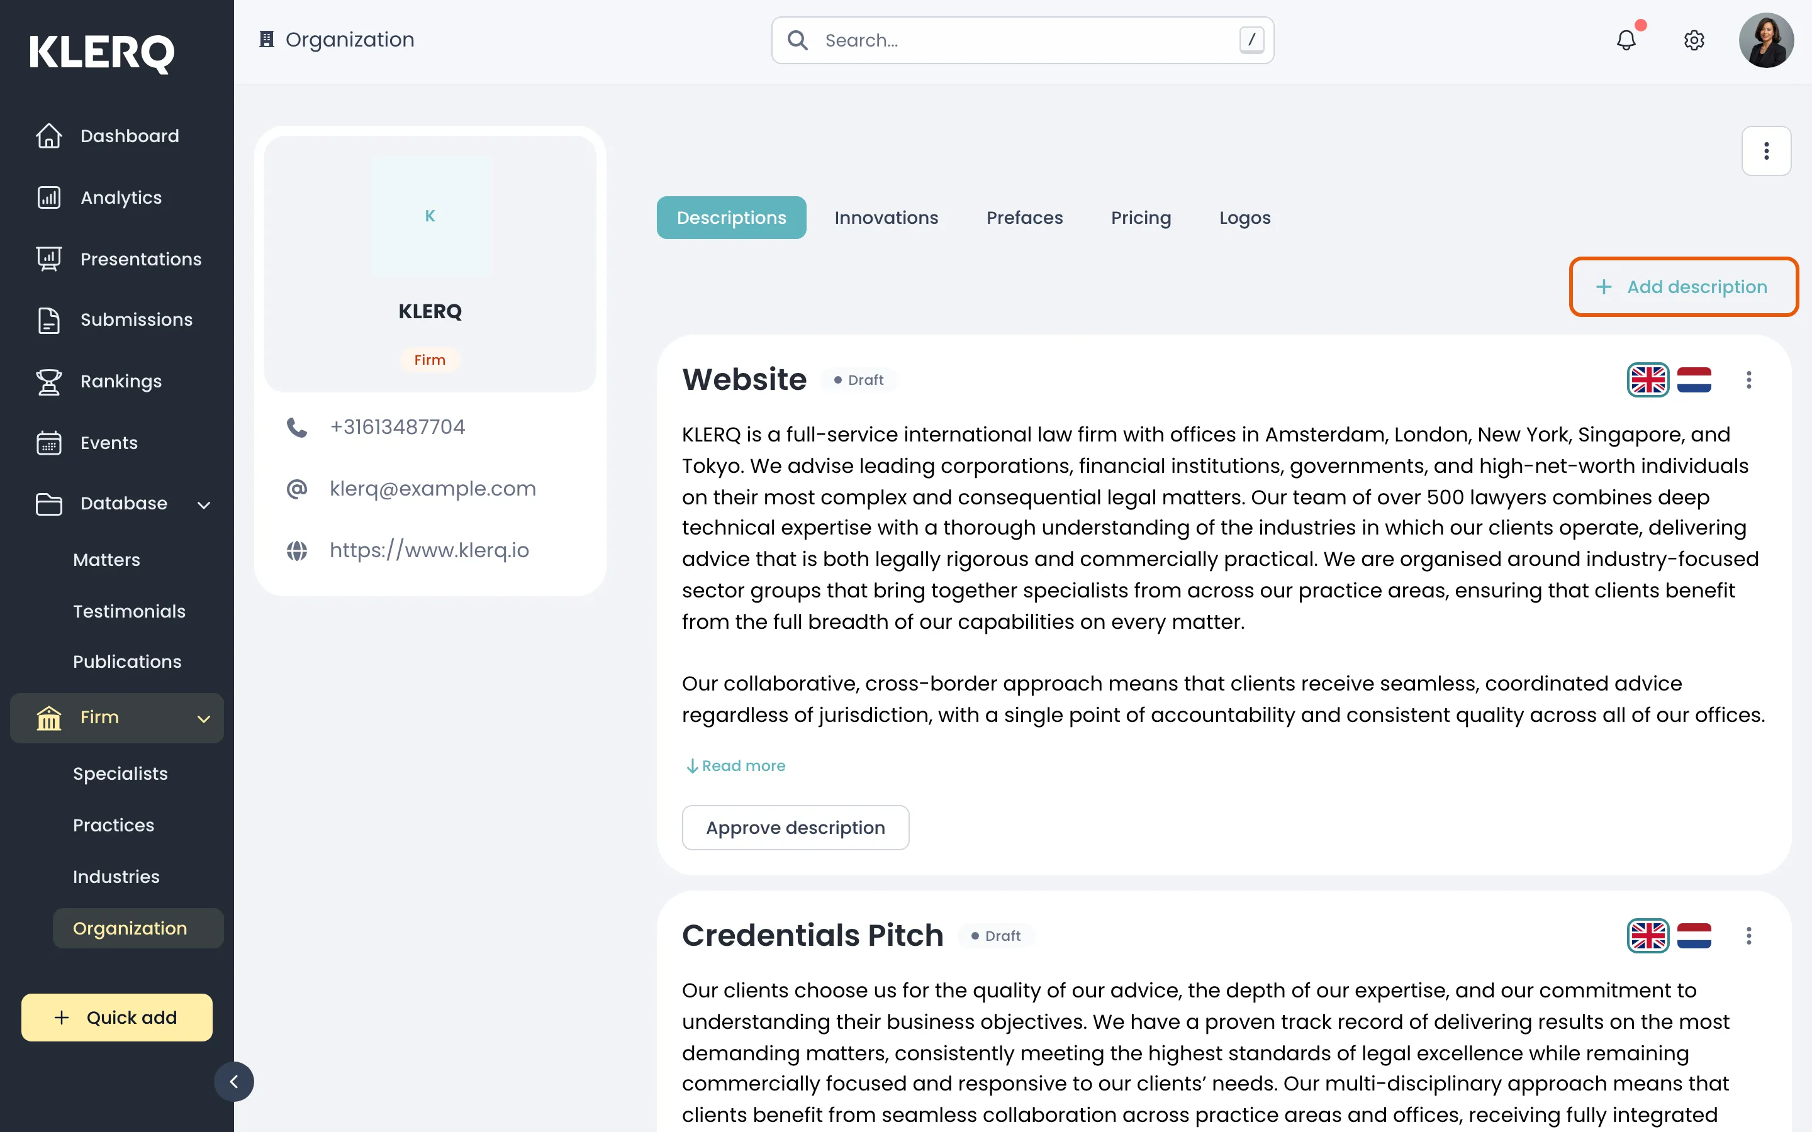Click the Analytics chart icon in sidebar

[x=48, y=197]
